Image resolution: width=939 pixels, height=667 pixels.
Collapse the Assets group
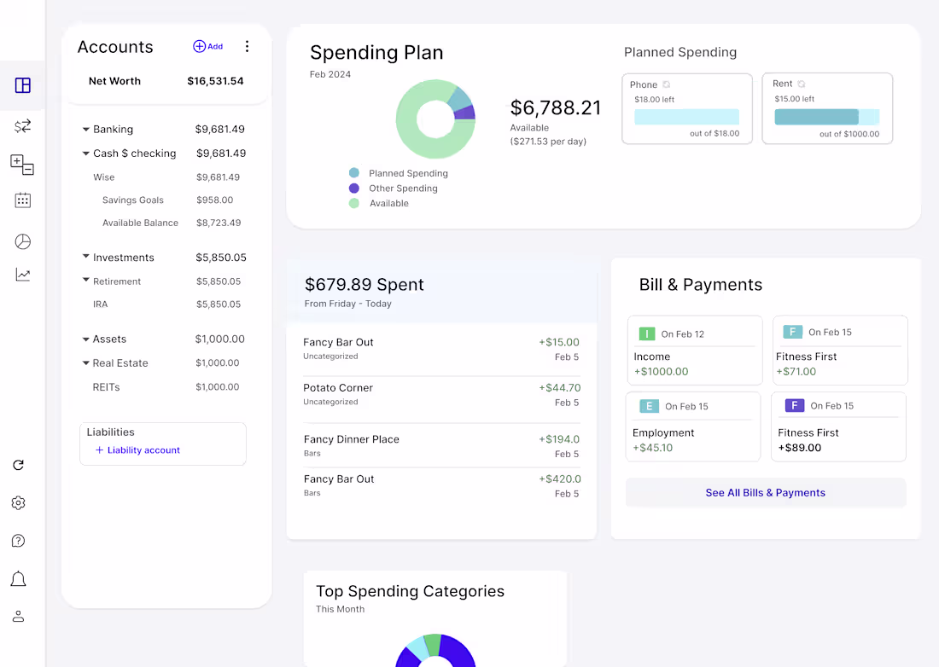(85, 339)
